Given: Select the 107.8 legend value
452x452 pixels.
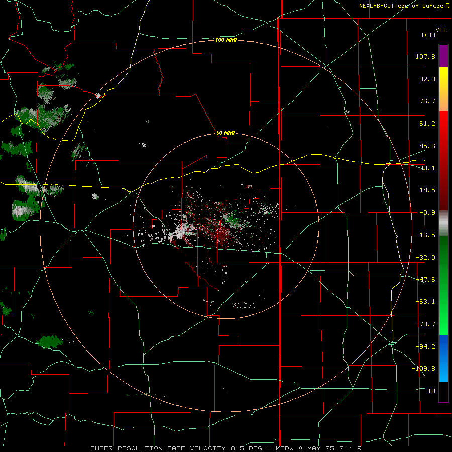Looking at the screenshot, I should [x=425, y=56].
